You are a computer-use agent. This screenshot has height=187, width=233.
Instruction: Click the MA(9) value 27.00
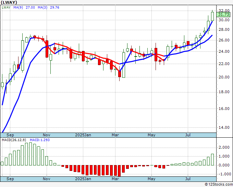[30, 8]
